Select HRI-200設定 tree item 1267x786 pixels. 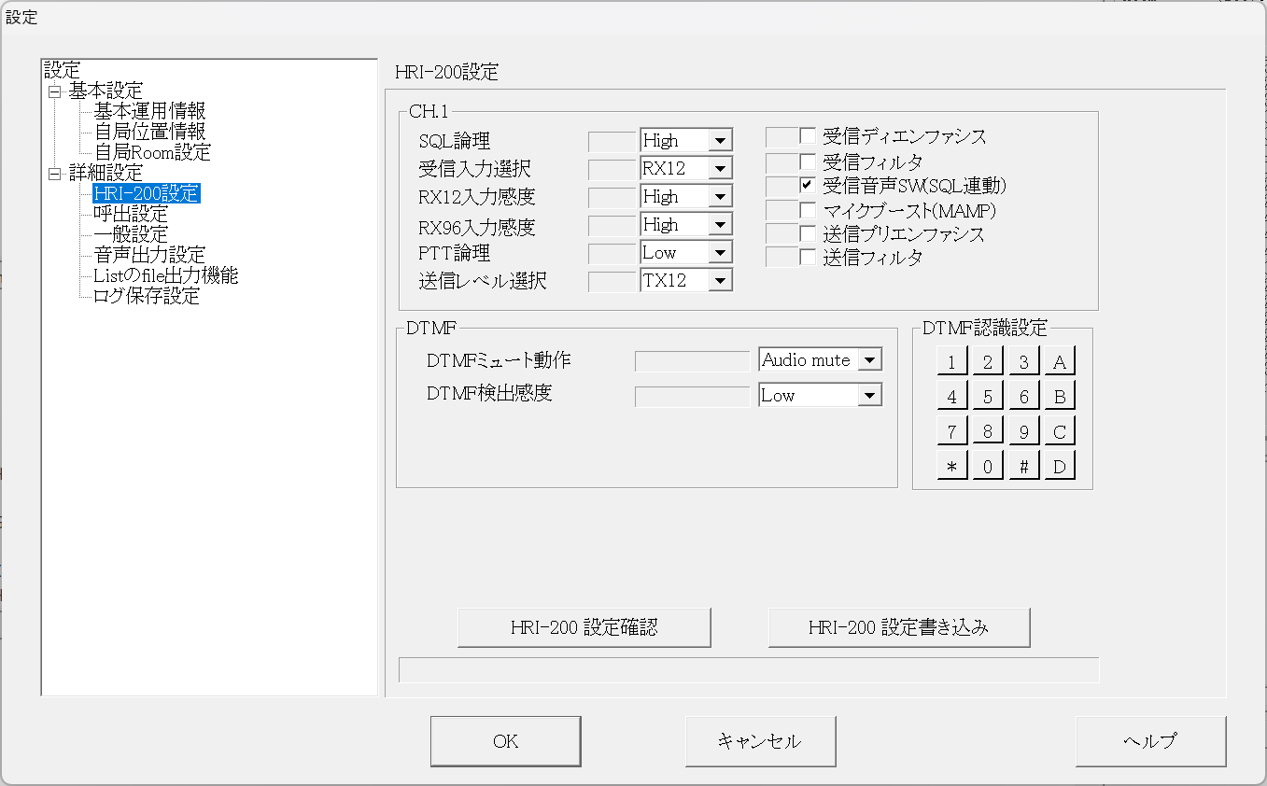[147, 193]
